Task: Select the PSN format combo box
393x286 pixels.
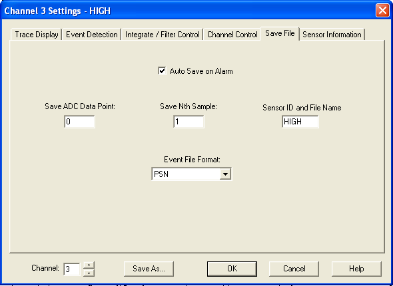Action: [x=192, y=174]
